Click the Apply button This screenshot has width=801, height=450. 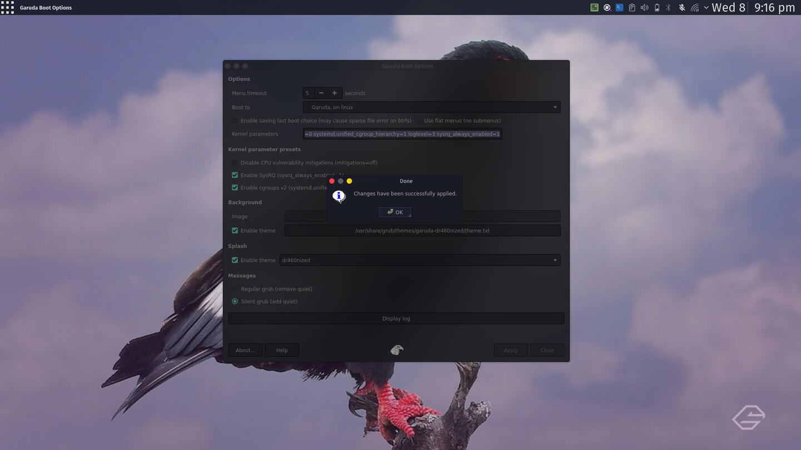coord(511,350)
